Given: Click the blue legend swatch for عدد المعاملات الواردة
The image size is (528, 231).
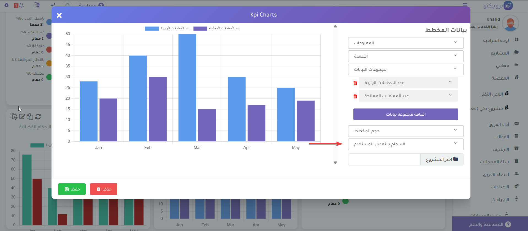Looking at the screenshot, I should [x=152, y=29].
